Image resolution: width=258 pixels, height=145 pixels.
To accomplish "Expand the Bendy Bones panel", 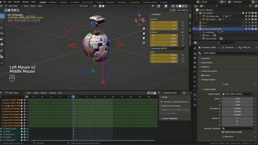I will pyautogui.click(x=207, y=63).
